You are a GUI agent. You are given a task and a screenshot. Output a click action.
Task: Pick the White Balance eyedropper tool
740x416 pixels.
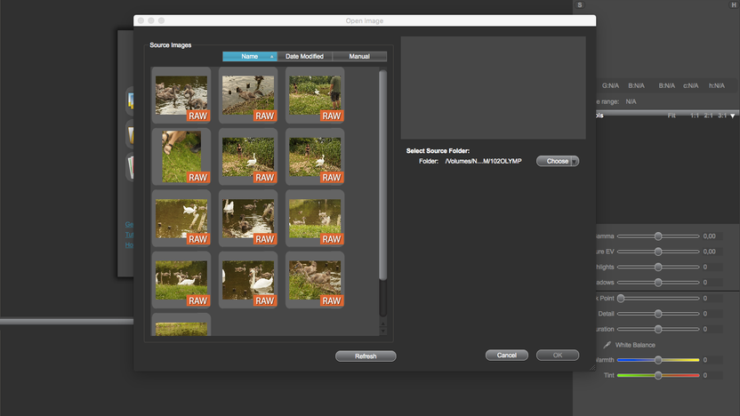[607, 345]
